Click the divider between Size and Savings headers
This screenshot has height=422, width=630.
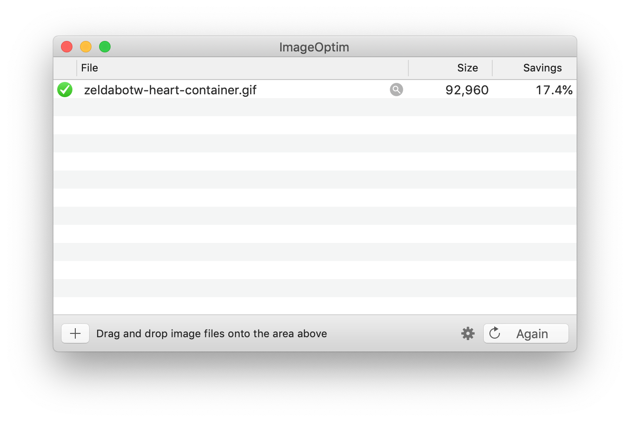tap(492, 68)
